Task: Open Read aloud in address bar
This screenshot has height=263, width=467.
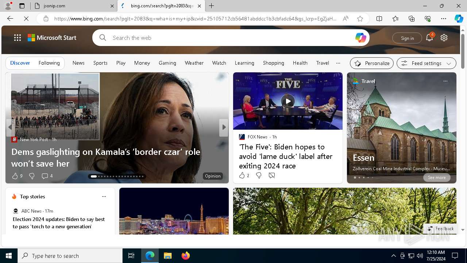Action: coord(346,19)
